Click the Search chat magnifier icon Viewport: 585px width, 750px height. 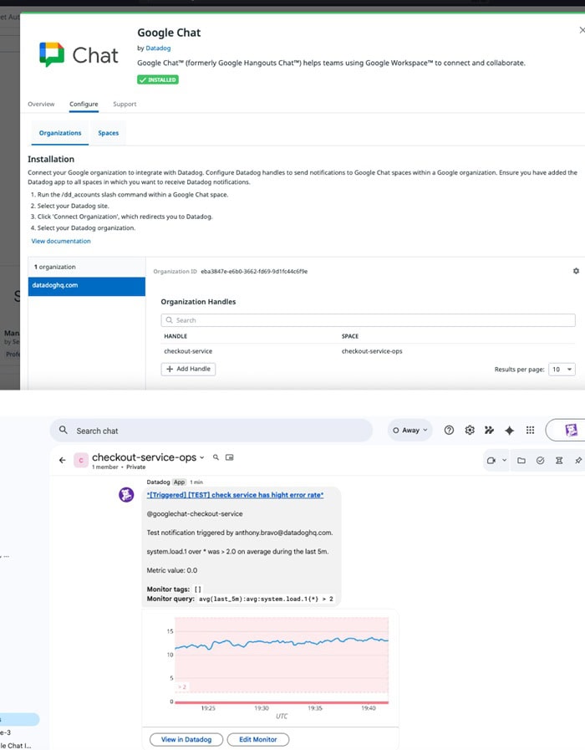[63, 430]
